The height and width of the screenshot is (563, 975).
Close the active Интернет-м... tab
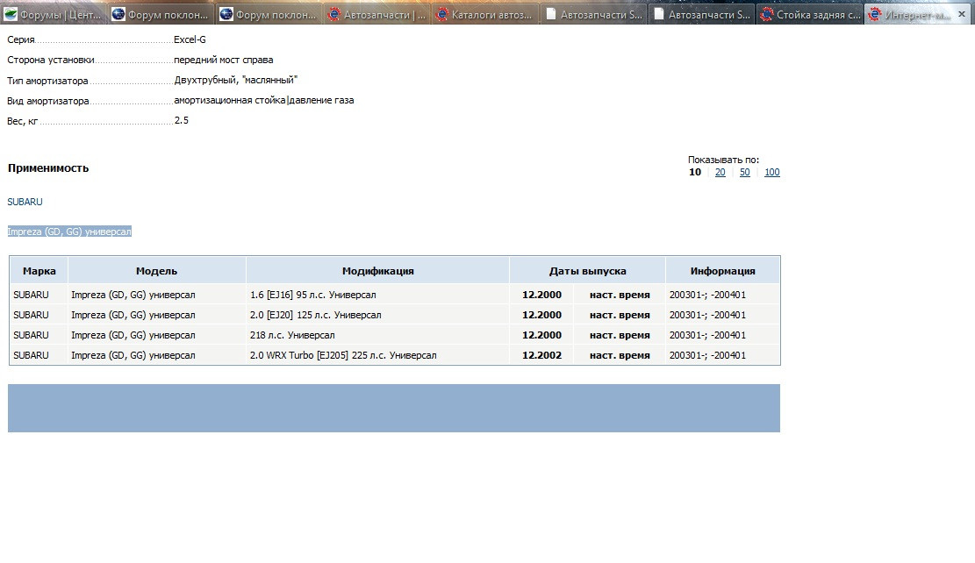click(961, 14)
